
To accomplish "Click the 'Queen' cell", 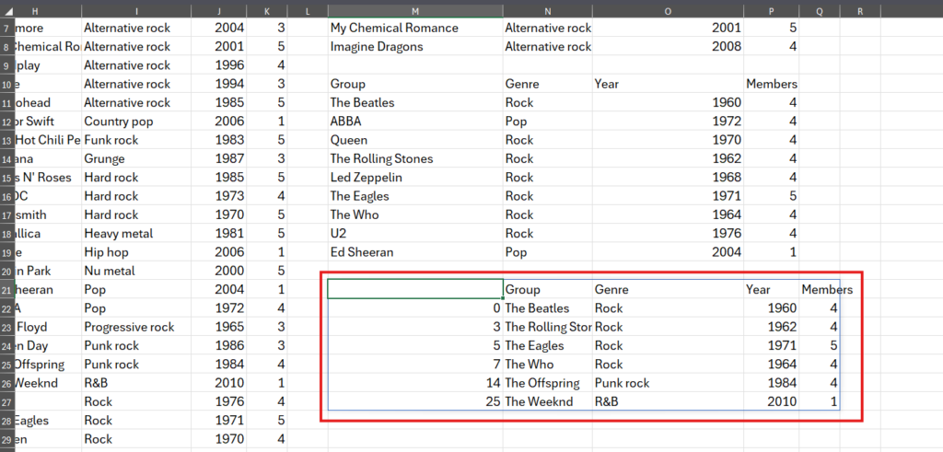I will click(x=415, y=140).
